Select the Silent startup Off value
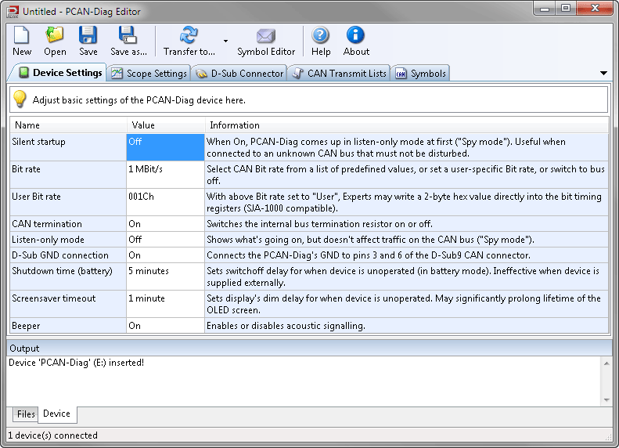The height and width of the screenshot is (448, 619). click(x=165, y=147)
